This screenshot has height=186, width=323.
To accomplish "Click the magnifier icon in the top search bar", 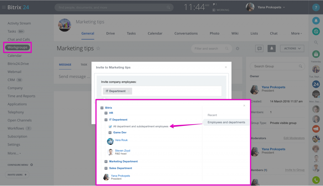I will click(x=168, y=8).
